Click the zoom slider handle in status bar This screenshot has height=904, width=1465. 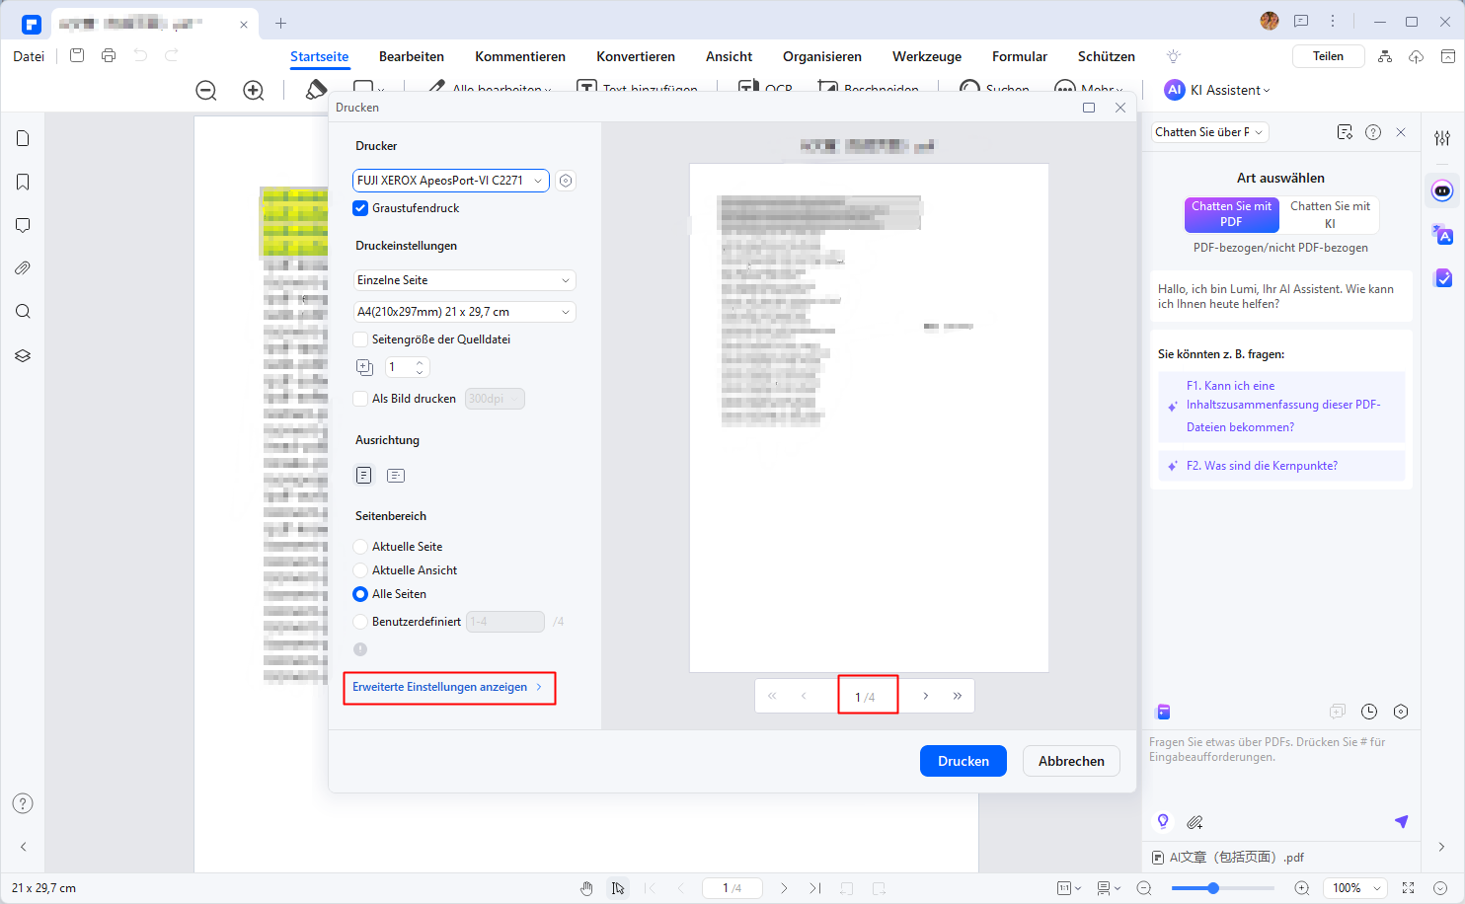pos(1213,888)
